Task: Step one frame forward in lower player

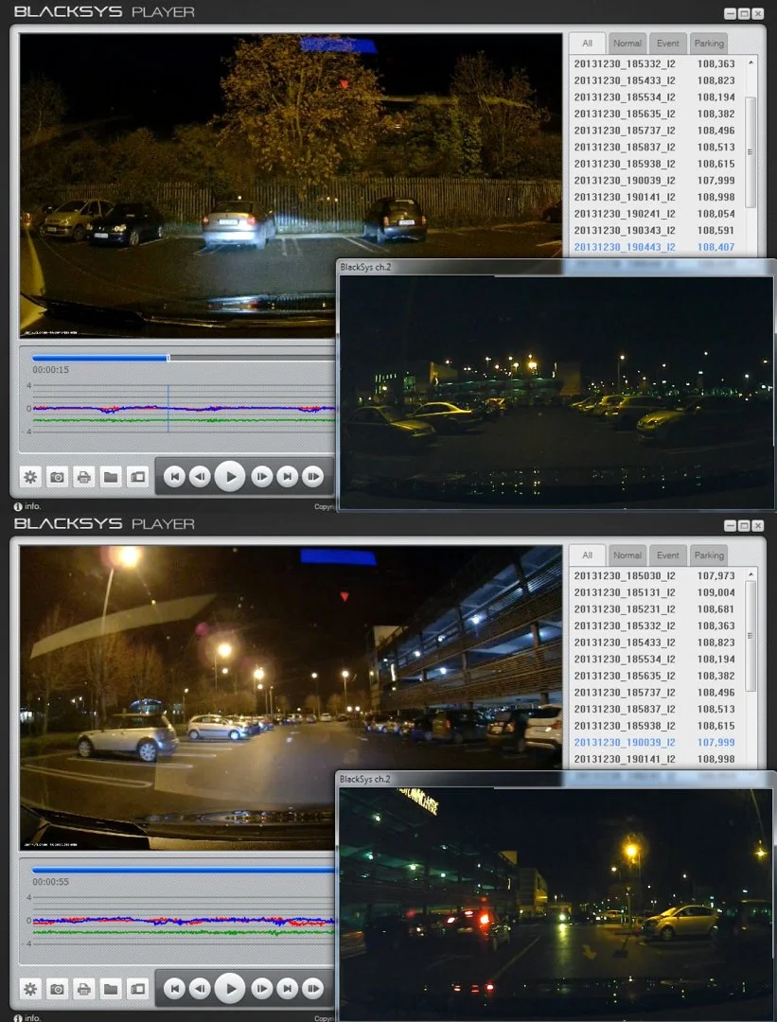Action: 261,989
